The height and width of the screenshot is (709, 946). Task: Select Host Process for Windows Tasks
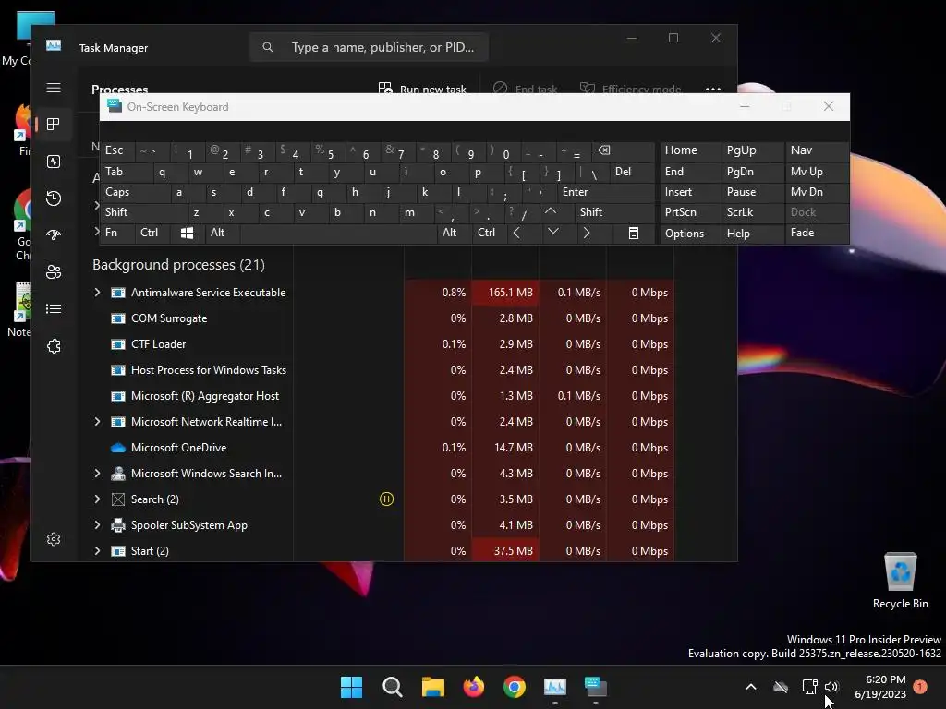pos(383,370)
